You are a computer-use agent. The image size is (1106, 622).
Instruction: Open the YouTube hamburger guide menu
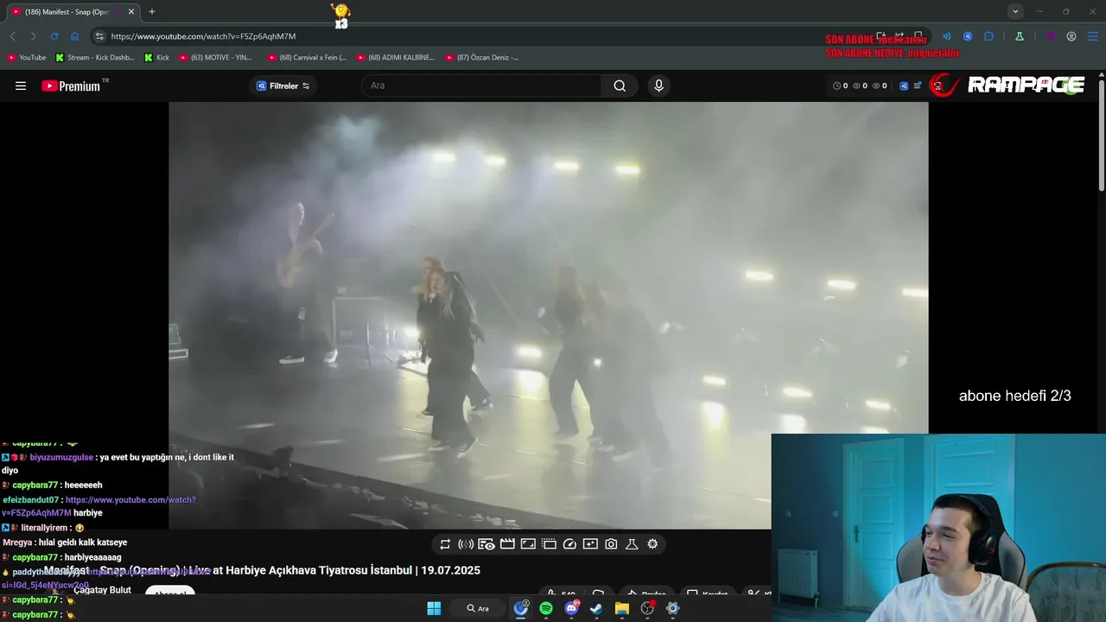coord(21,86)
